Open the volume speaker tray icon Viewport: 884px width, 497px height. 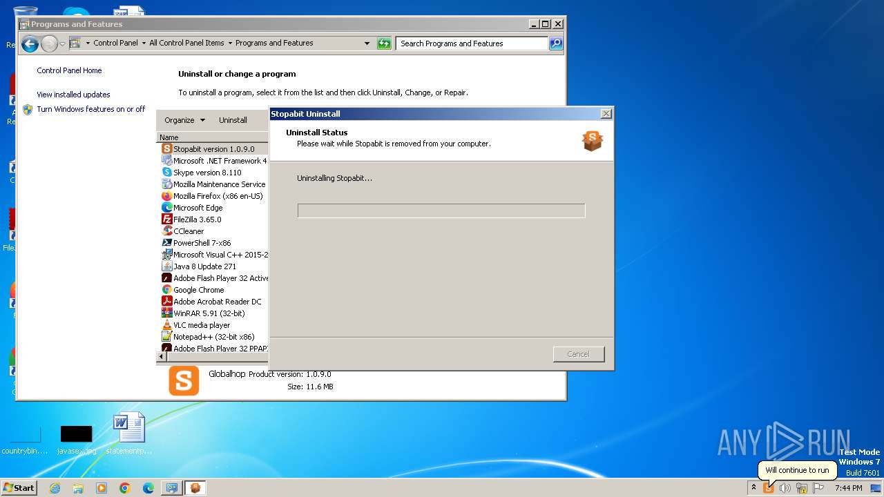785,488
